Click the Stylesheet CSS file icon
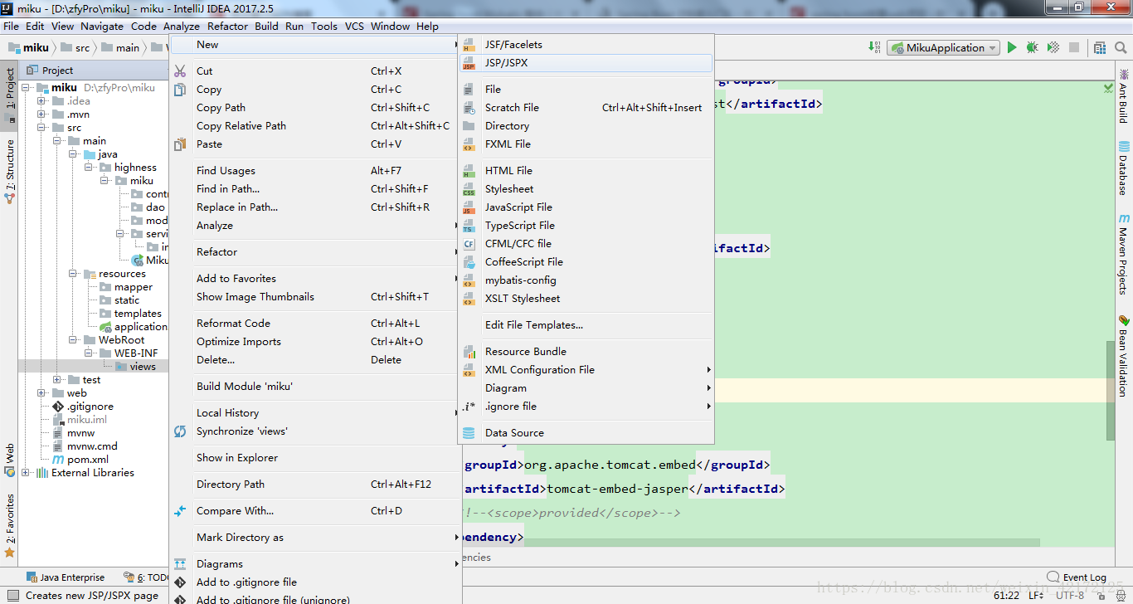1133x604 pixels. 469,189
